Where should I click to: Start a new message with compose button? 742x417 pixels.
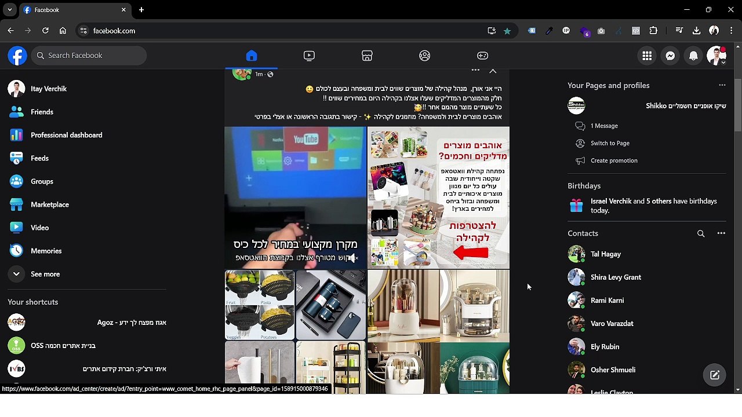(x=715, y=375)
